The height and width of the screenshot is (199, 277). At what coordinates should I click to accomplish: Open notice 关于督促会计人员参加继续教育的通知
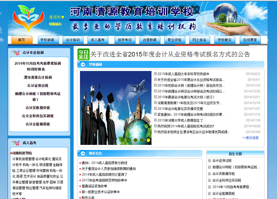tap(109, 169)
